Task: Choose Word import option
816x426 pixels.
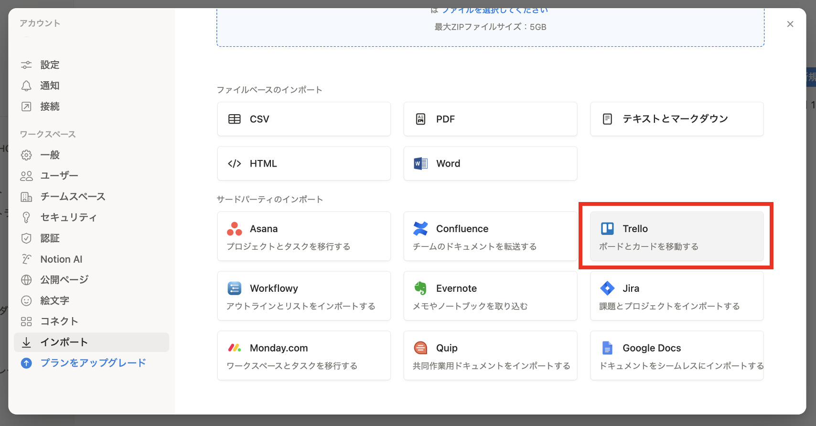Action: point(490,163)
